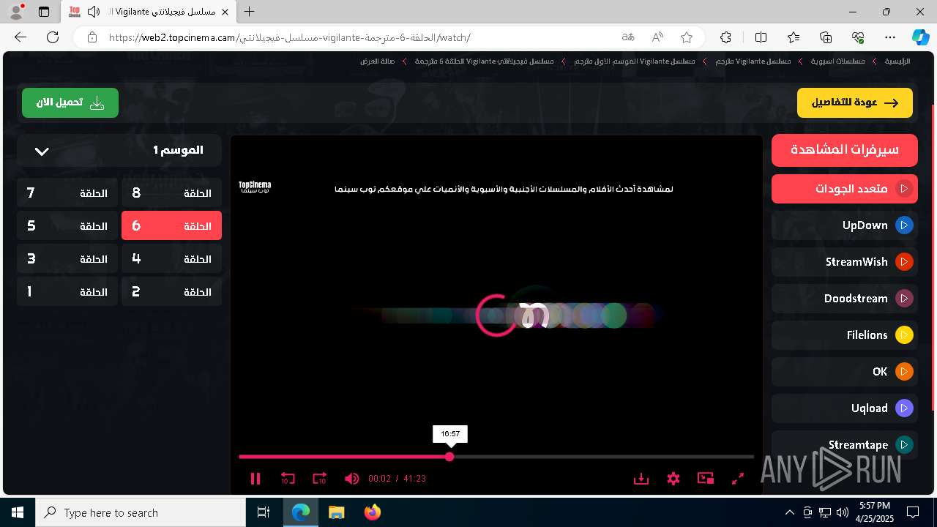
Task: Open translate page icon
Action: [628, 37]
